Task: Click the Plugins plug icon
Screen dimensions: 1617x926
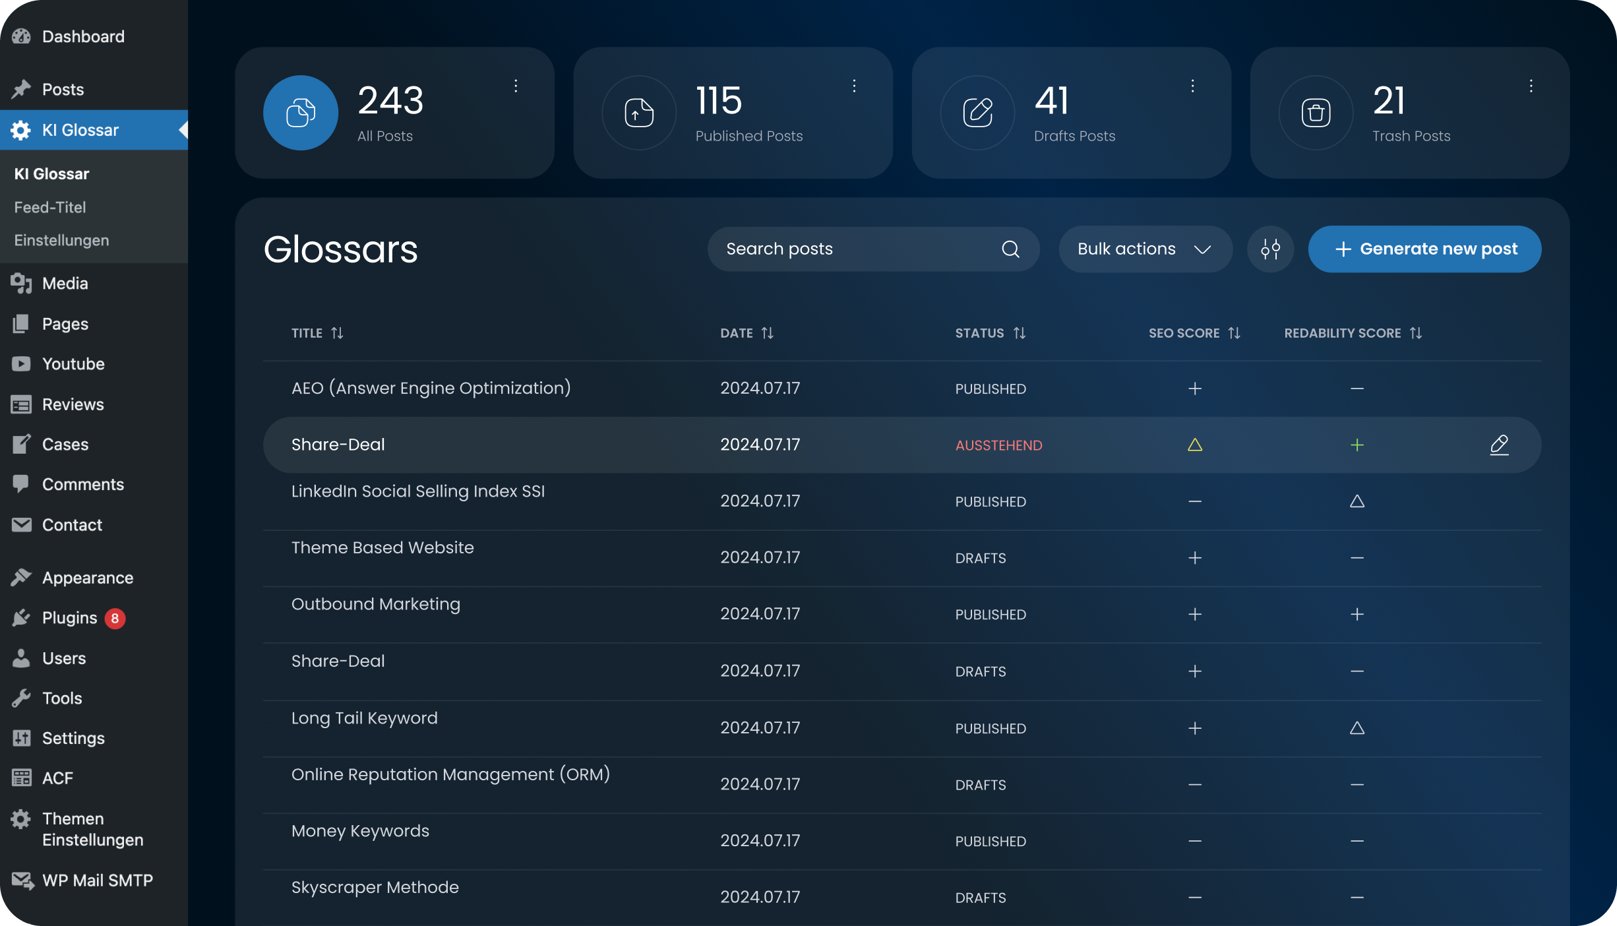Action: (21, 617)
